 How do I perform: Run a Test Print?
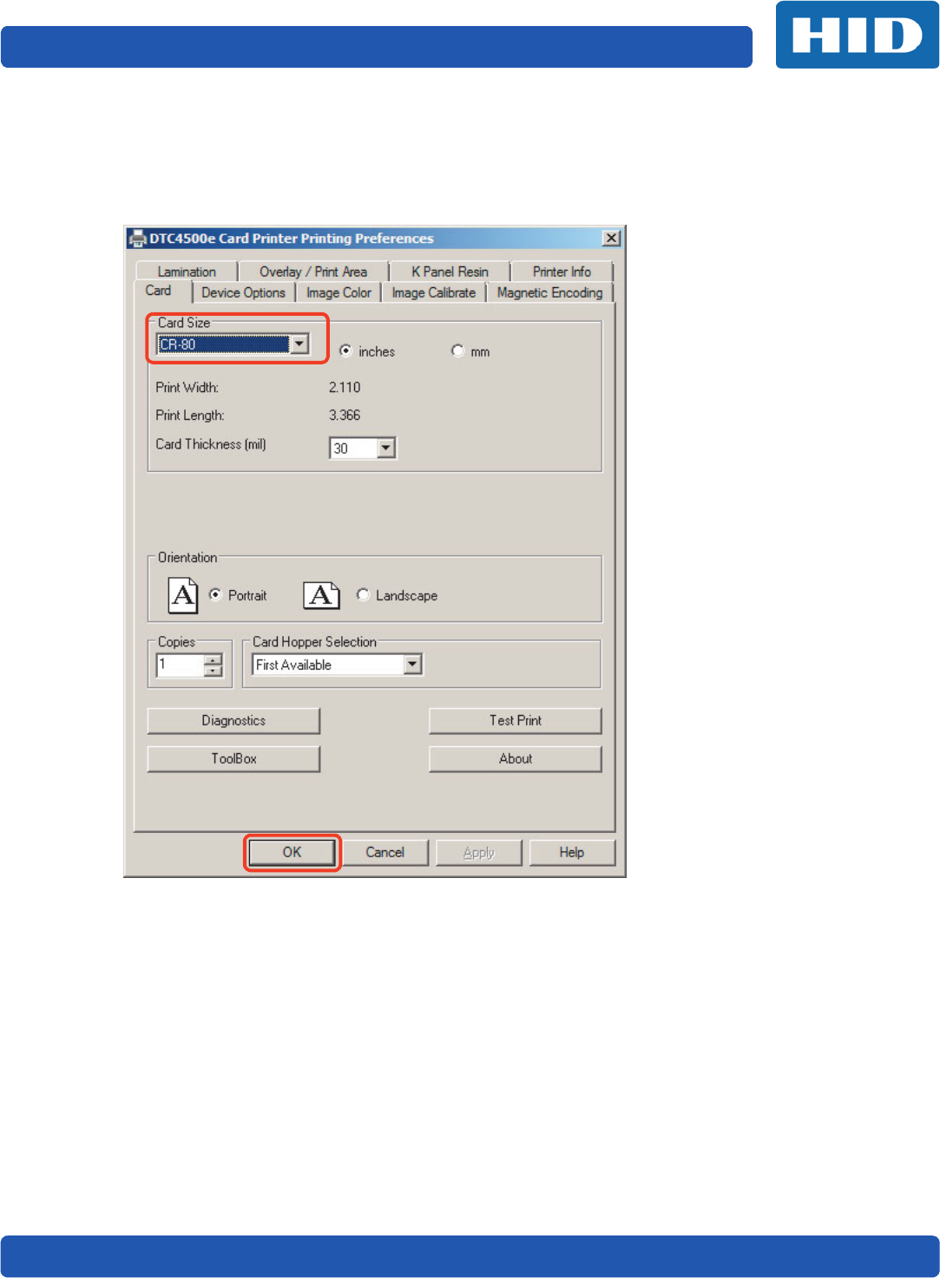(x=516, y=721)
